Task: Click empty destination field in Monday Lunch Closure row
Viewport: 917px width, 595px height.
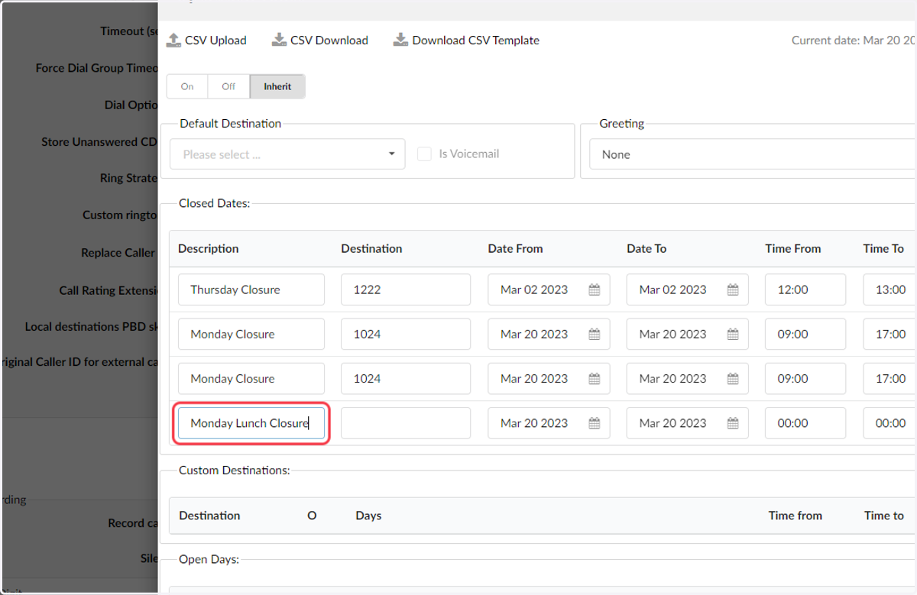Action: coord(406,423)
